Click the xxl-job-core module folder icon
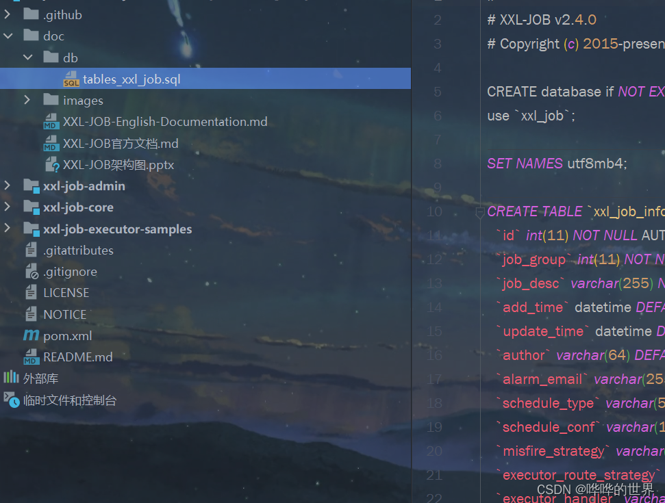This screenshot has height=503, width=665. 32,207
